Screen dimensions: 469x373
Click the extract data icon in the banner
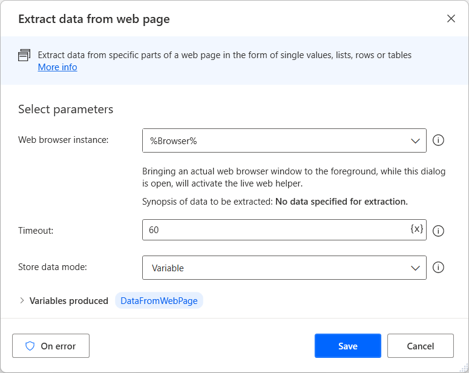coord(24,56)
